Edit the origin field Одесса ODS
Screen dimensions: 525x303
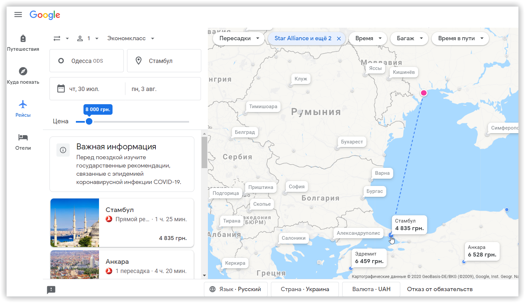86,61
